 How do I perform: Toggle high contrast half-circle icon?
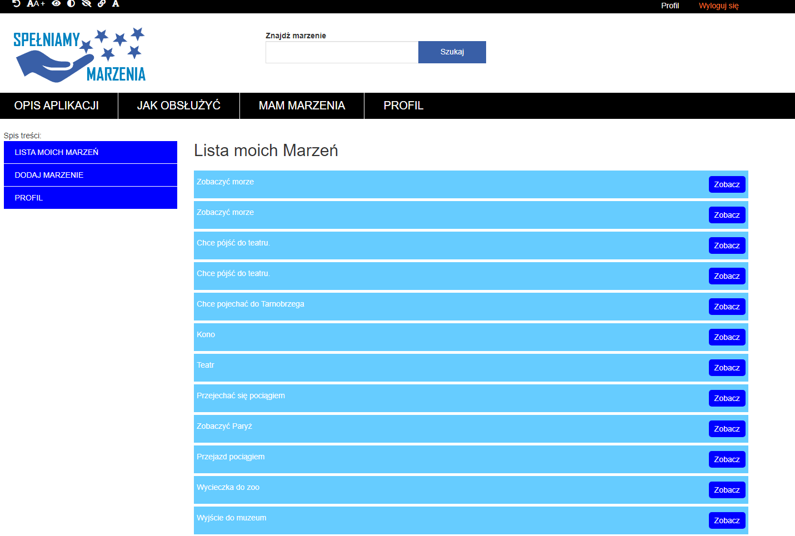(71, 3)
